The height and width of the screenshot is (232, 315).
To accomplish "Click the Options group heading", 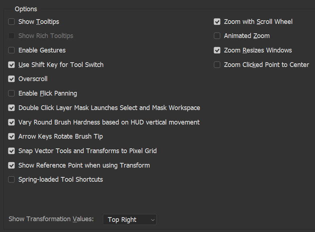I will click(x=26, y=9).
